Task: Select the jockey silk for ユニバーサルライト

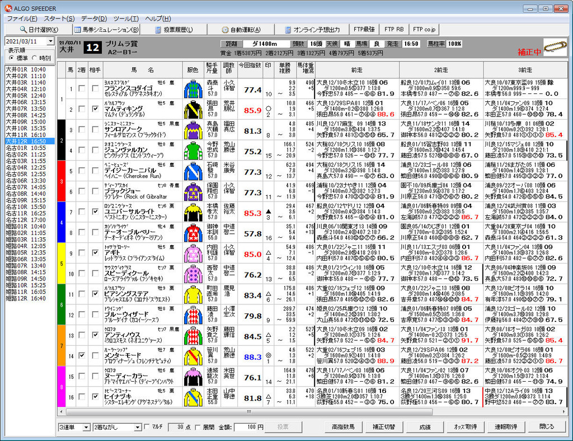Action: 193,212
